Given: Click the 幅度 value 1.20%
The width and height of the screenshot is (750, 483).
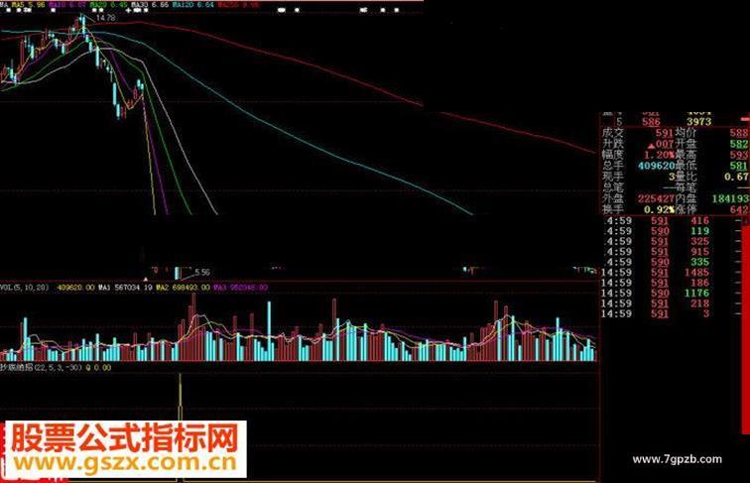Looking at the screenshot, I should click(x=659, y=155).
